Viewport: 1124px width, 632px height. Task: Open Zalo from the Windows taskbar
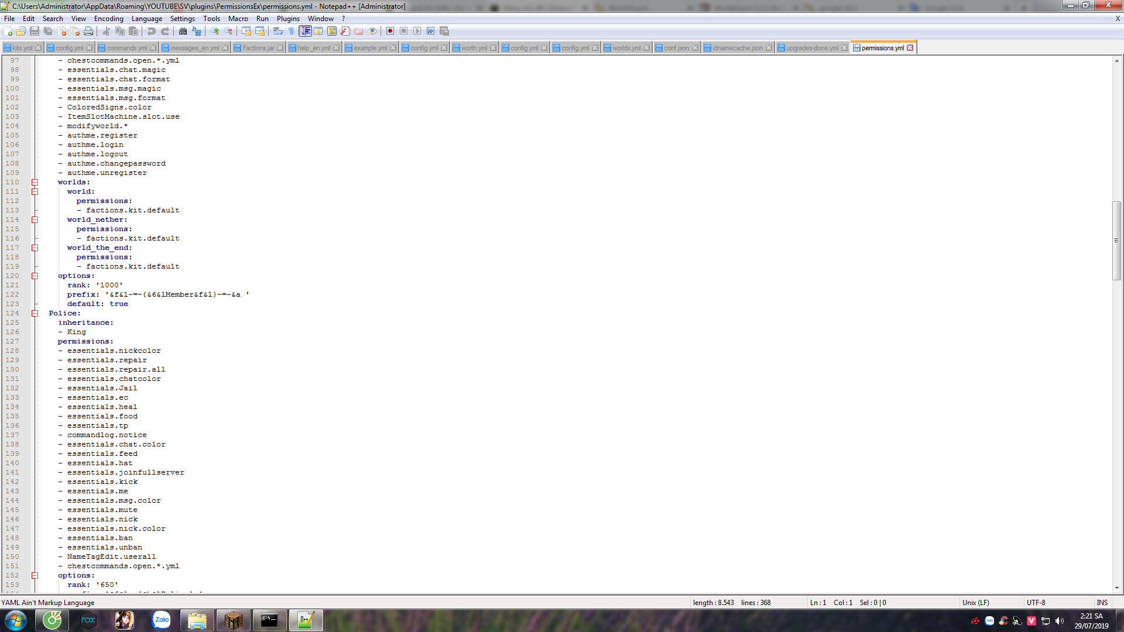161,620
